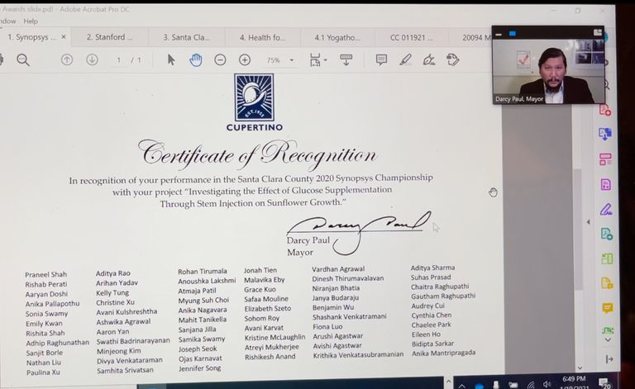Click the name 'Krithika Venkatasubramanian'
The height and width of the screenshot is (389, 635).
coord(358,354)
